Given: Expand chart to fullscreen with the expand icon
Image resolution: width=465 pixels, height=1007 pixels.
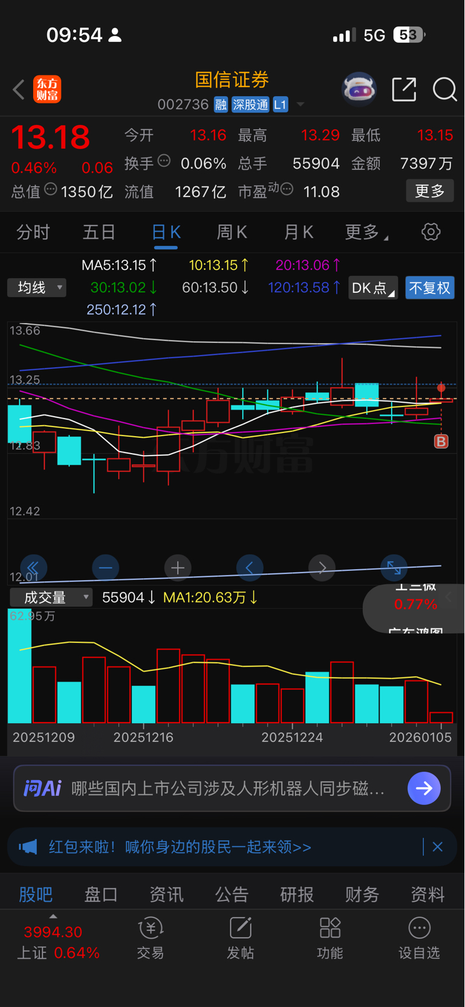Looking at the screenshot, I should point(394,567).
